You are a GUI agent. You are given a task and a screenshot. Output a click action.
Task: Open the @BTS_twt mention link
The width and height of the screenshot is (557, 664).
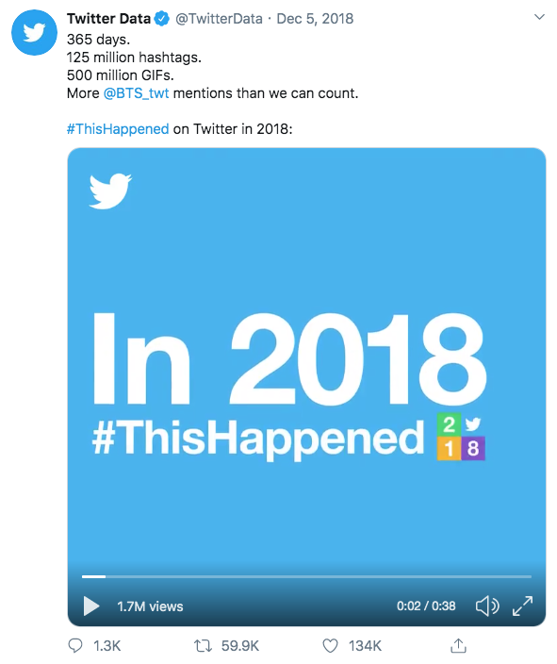(137, 93)
